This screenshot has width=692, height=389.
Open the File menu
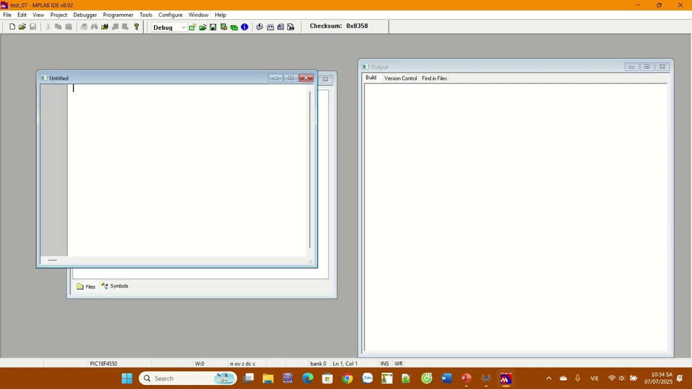pyautogui.click(x=7, y=15)
